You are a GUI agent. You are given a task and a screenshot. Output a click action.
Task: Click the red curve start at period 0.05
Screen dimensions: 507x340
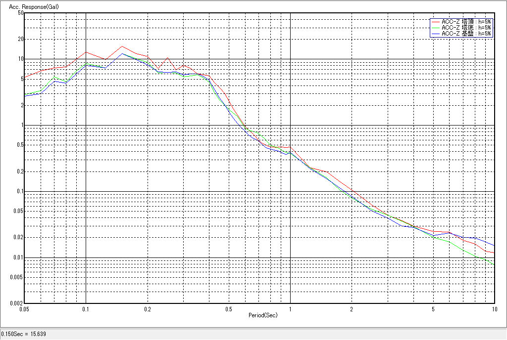click(26, 78)
